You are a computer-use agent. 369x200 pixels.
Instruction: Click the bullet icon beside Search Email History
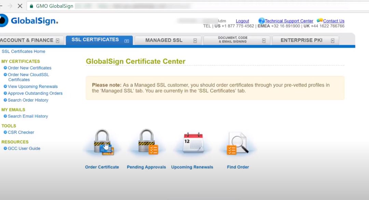(x=5, y=116)
